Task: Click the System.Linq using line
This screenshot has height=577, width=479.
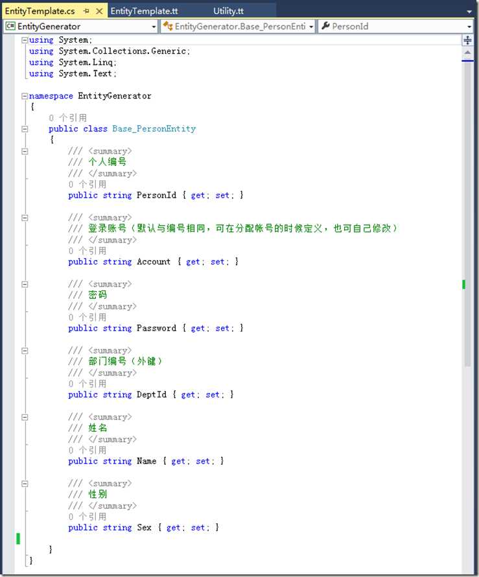Action: 73,62
